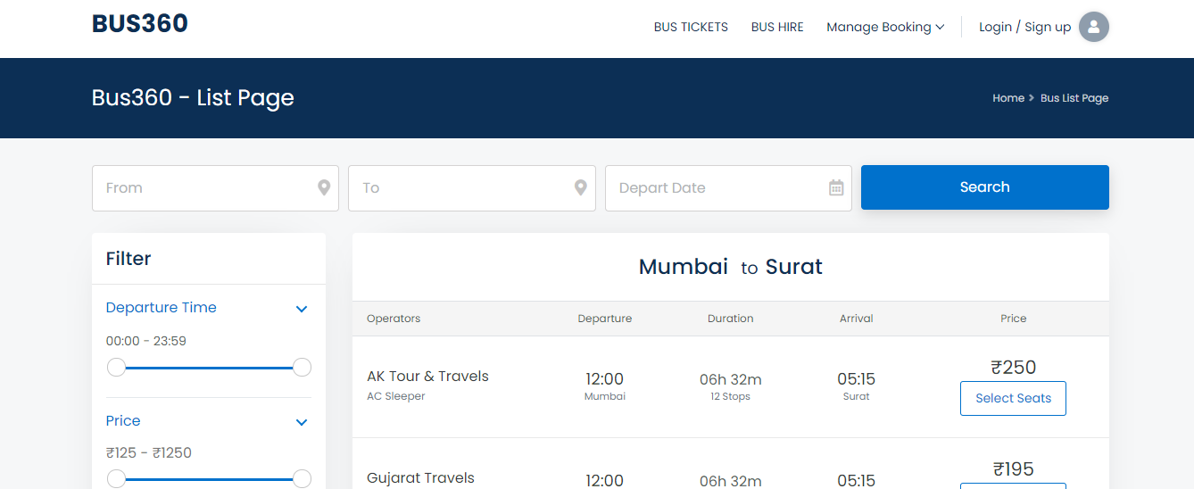Image resolution: width=1194 pixels, height=489 pixels.
Task: Click the user avatar icon
Action: coord(1093,27)
